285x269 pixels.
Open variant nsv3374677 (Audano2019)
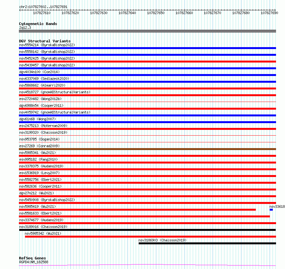point(41,220)
